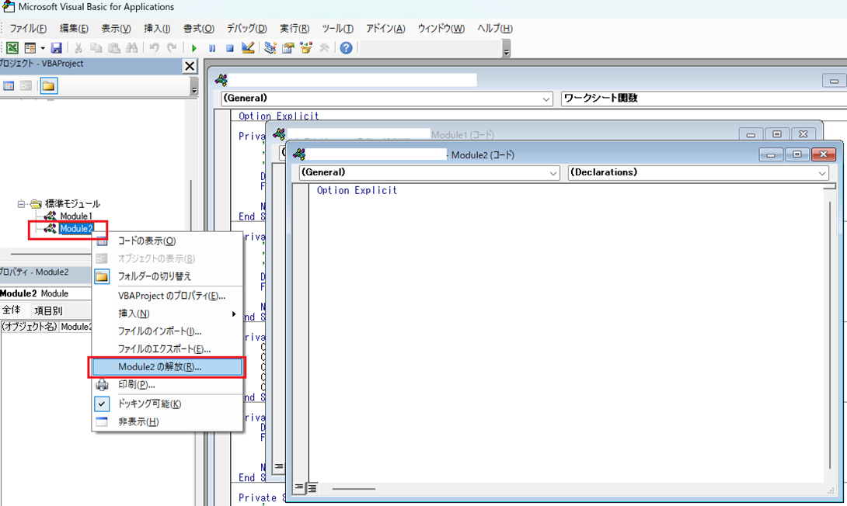Open the 実行(R) menu
The height and width of the screenshot is (506, 847).
coord(295,29)
